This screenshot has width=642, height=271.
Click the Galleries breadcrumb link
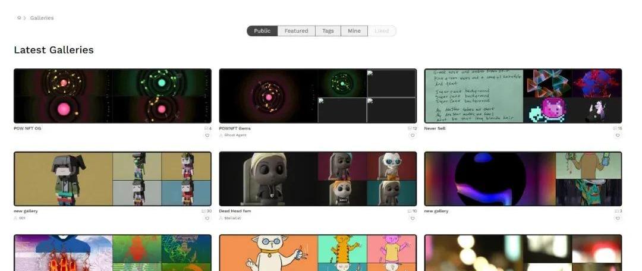pyautogui.click(x=42, y=18)
